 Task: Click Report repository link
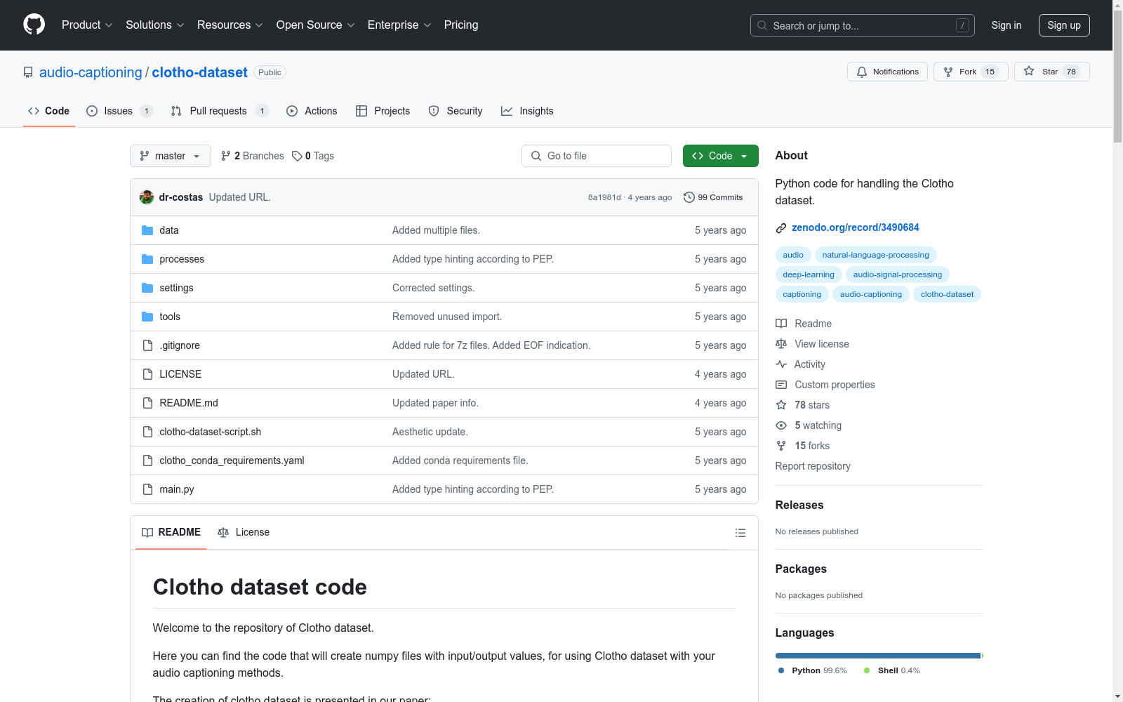click(x=813, y=466)
